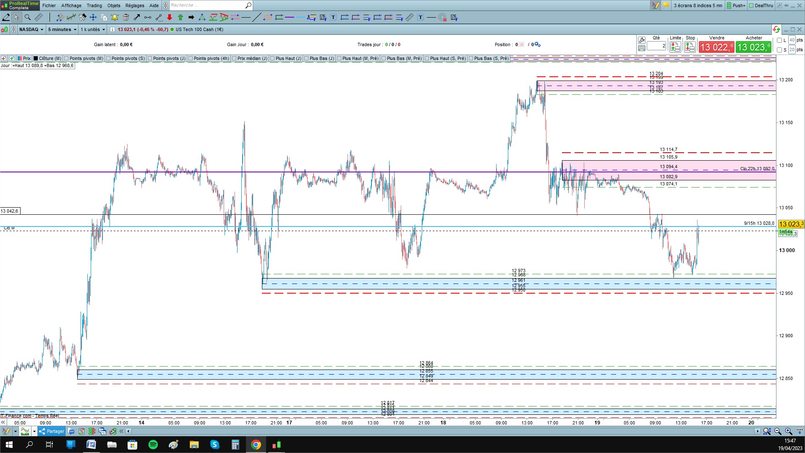Enable the Points pivots (M) checkbox
This screenshot has width=805, height=453.
tap(66, 59)
